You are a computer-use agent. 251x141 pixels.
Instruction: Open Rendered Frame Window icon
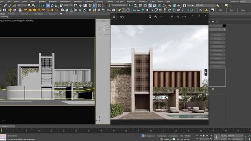pyautogui.click(x=174, y=5)
